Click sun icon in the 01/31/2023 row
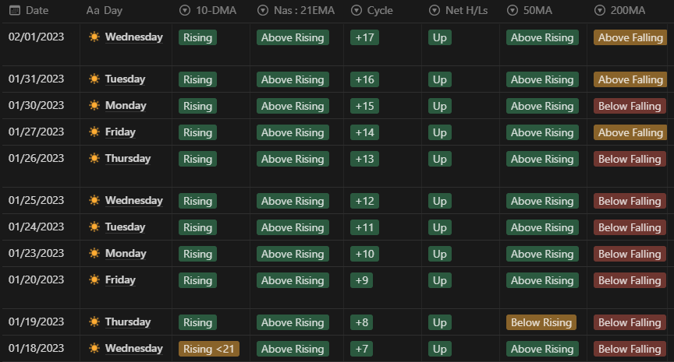The width and height of the screenshot is (674, 362). click(94, 79)
